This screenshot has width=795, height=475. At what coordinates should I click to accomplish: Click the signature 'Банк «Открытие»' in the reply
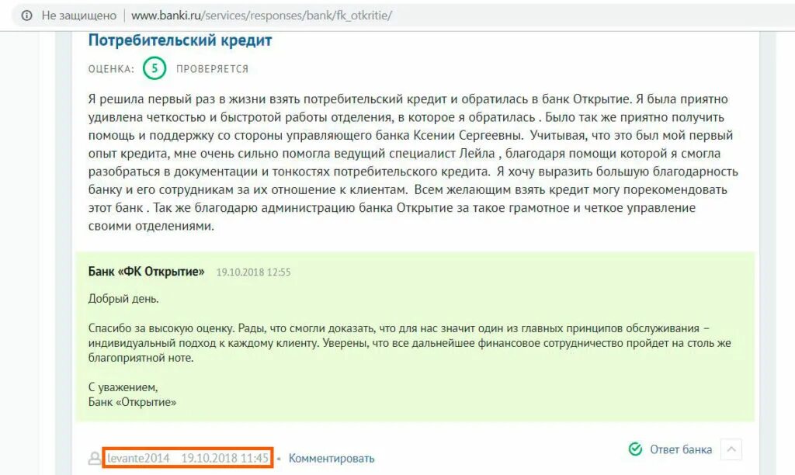click(x=132, y=403)
